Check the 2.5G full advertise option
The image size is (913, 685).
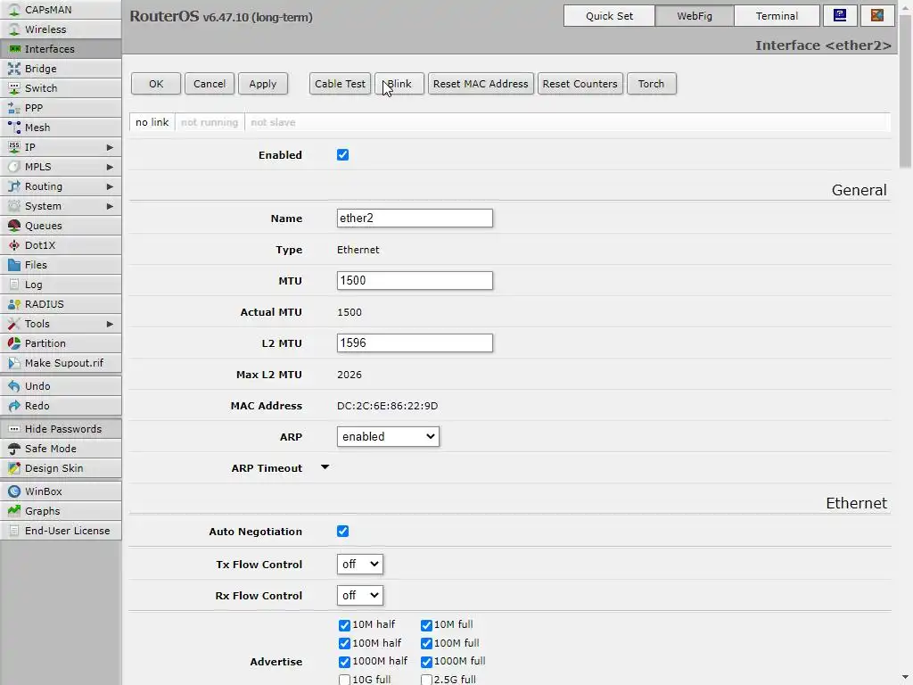[426, 680]
